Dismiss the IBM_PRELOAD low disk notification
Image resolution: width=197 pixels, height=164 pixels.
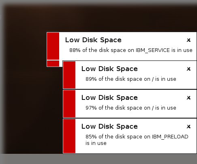(x=188, y=127)
